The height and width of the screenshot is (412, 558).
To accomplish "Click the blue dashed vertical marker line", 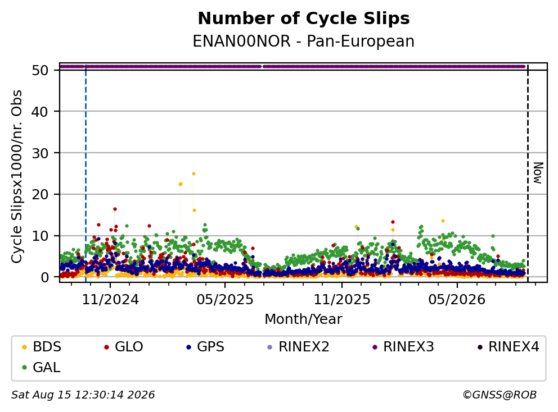I will coord(85,173).
